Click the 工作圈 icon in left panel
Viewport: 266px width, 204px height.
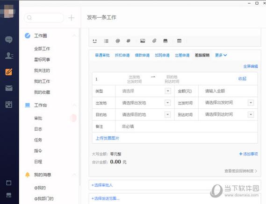point(28,35)
